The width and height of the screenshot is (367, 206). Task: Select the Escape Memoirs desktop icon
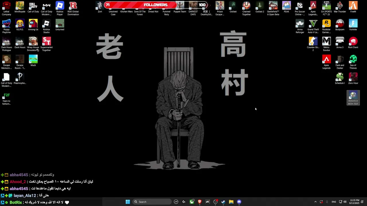coord(6,62)
